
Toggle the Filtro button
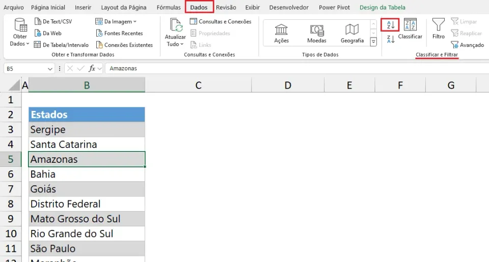click(x=438, y=28)
